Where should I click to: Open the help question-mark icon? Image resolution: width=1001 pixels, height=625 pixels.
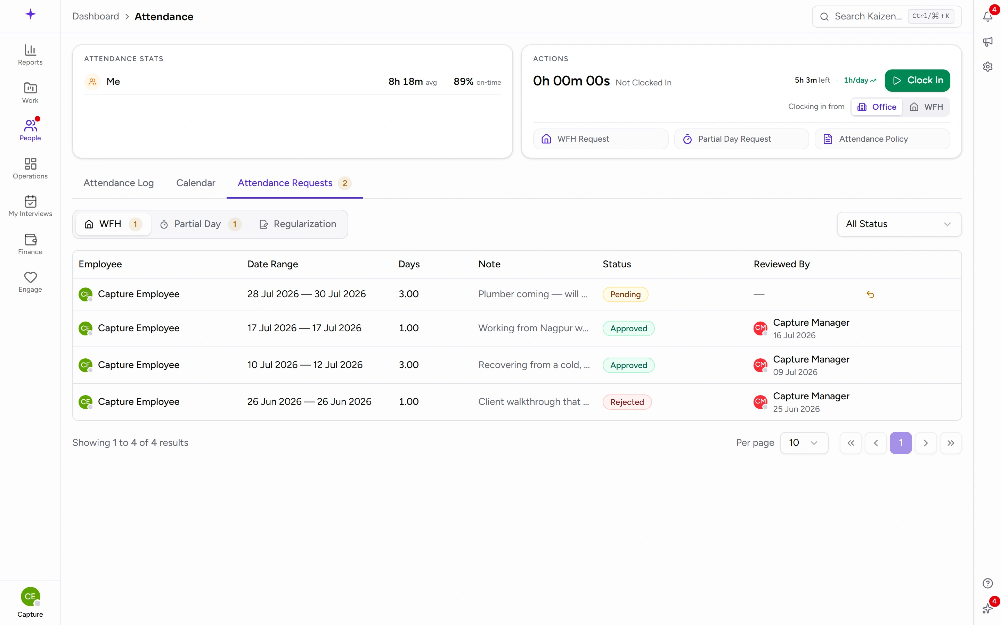[987, 583]
